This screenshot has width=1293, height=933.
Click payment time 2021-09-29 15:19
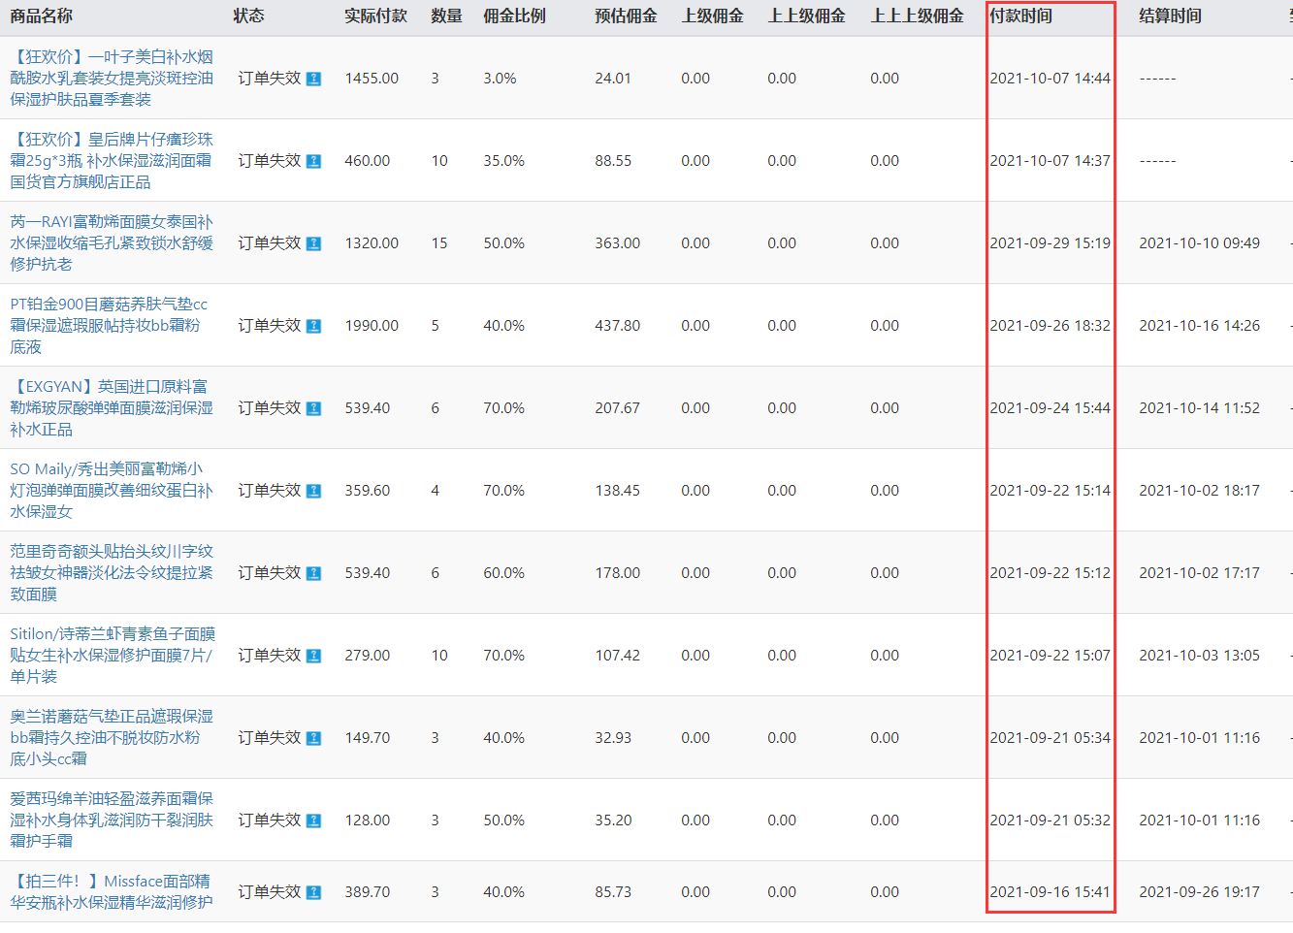click(x=1051, y=243)
